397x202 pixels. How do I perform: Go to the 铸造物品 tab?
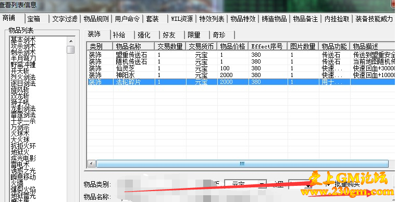coord(274,19)
